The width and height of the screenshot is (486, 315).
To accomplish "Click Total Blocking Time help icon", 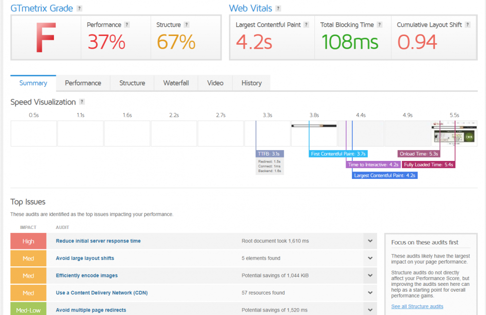I will [380, 24].
